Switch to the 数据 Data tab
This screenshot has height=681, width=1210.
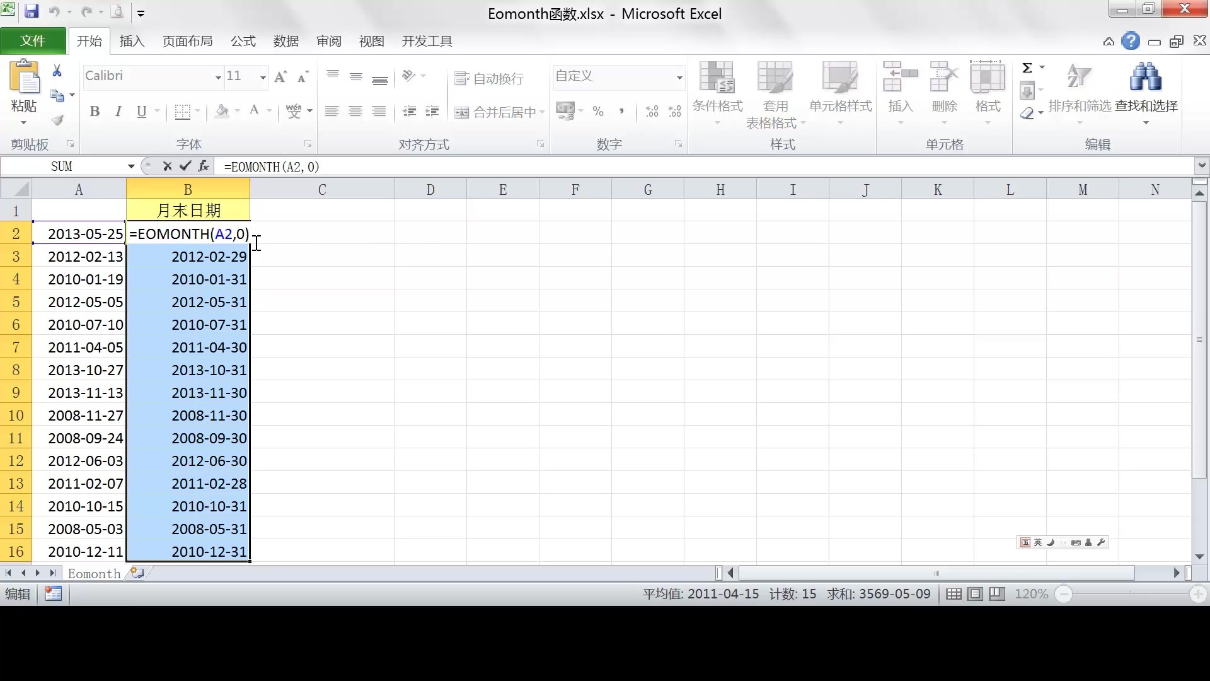(286, 41)
